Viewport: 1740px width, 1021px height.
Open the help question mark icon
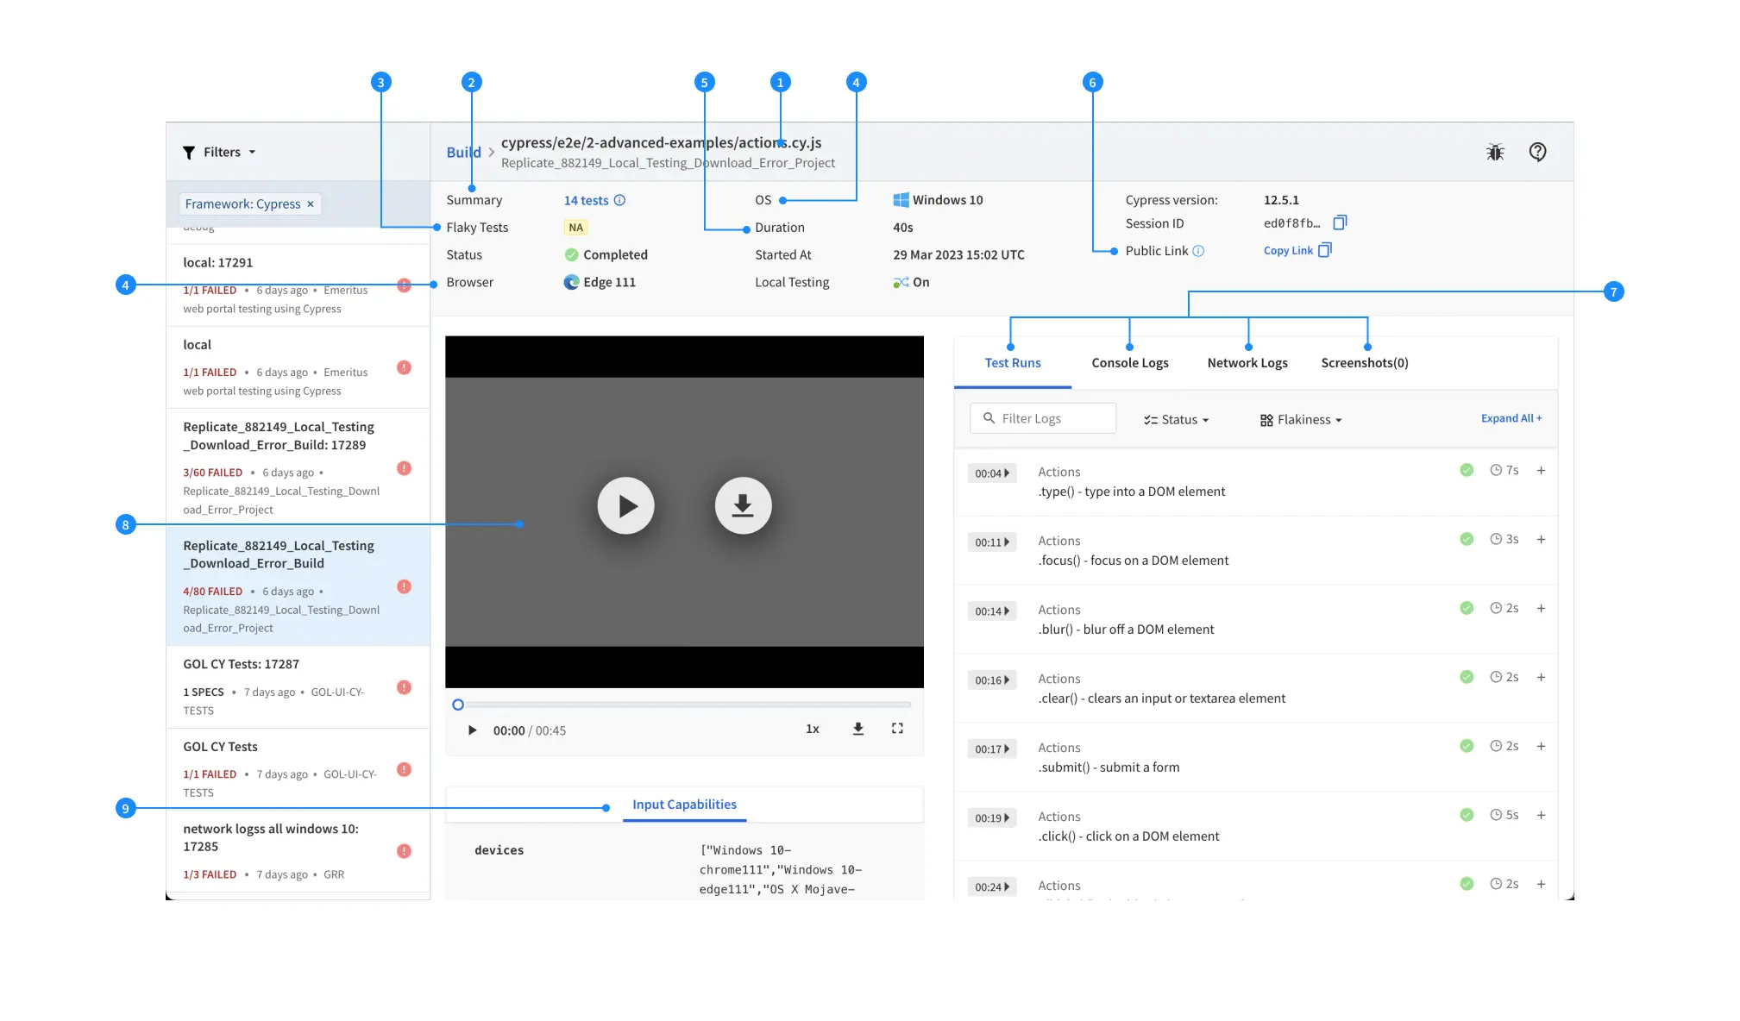(1537, 153)
